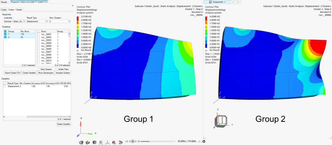Viewport: 332px width, 145px height.
Task: Click the eye visibility icon in bottom toolbar
Action: (81, 142)
